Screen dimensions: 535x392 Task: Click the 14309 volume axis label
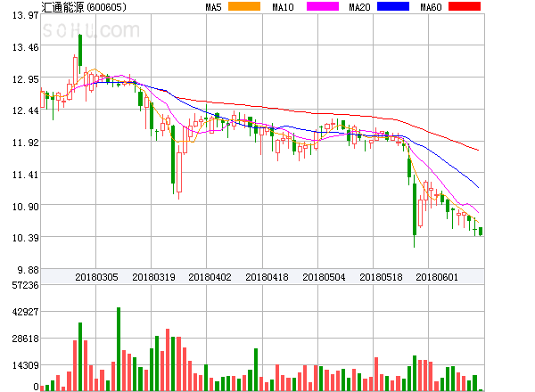point(26,365)
